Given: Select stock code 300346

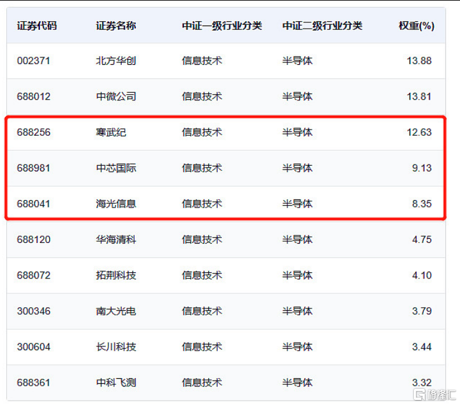Looking at the screenshot, I should pyautogui.click(x=34, y=311).
